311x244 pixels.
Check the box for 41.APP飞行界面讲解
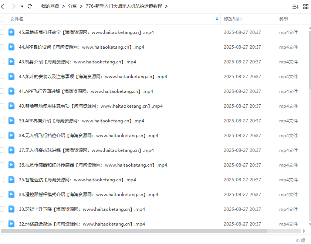(x=2, y=91)
